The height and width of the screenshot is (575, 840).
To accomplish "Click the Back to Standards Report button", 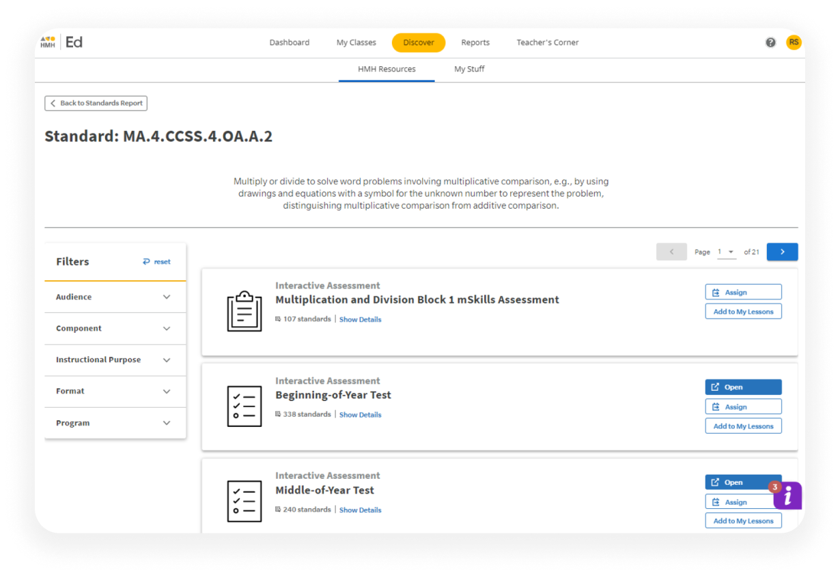I will point(96,103).
